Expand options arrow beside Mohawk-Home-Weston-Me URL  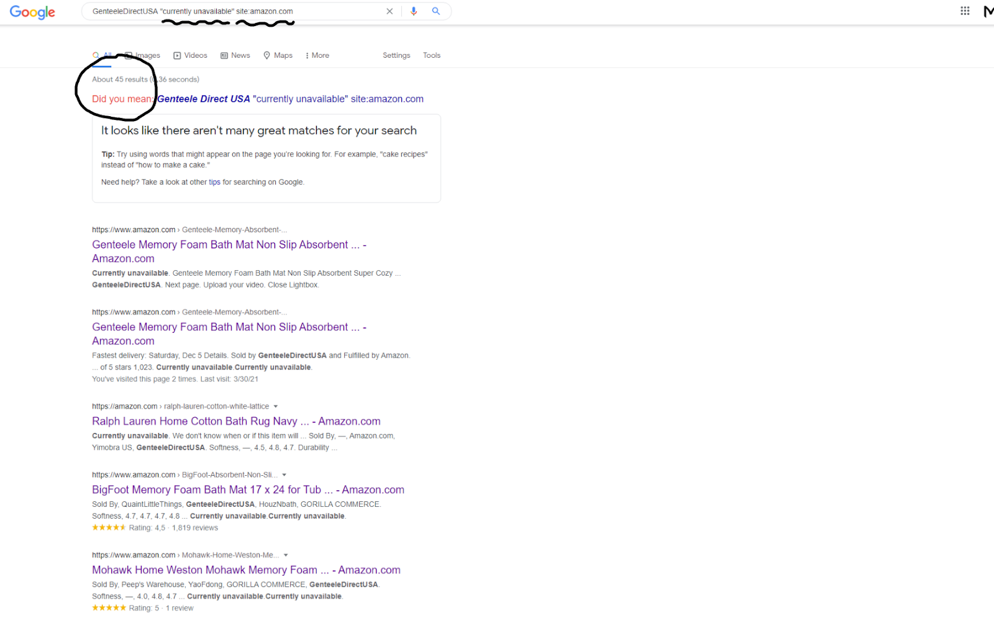[x=286, y=555]
